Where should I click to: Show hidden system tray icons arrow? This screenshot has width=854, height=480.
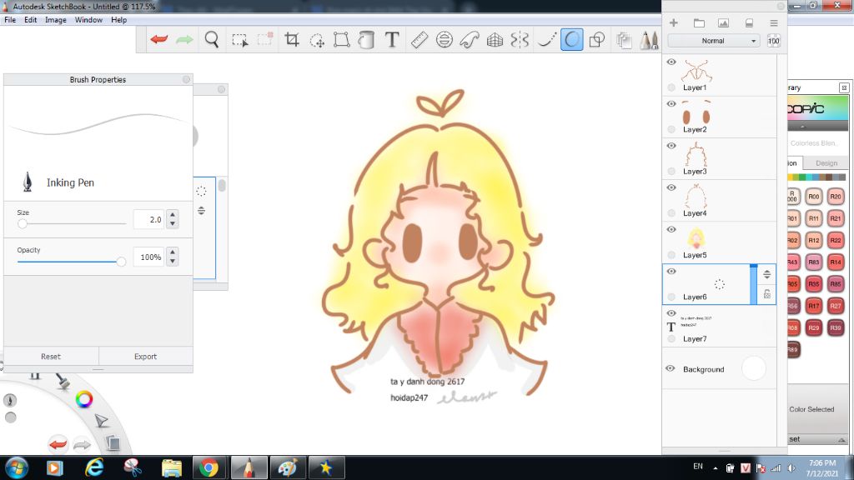tap(715, 468)
